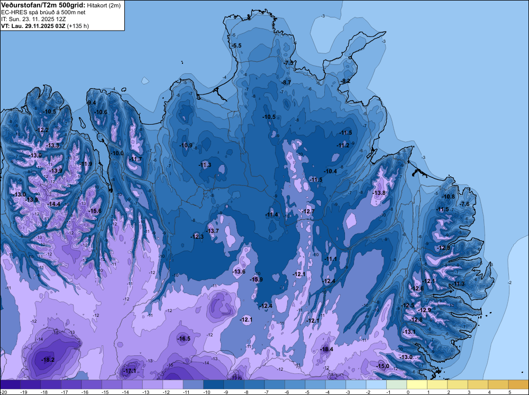This screenshot has height=395, width=529.
Task: Click the -12.3 temperature label
Action: tap(197, 237)
